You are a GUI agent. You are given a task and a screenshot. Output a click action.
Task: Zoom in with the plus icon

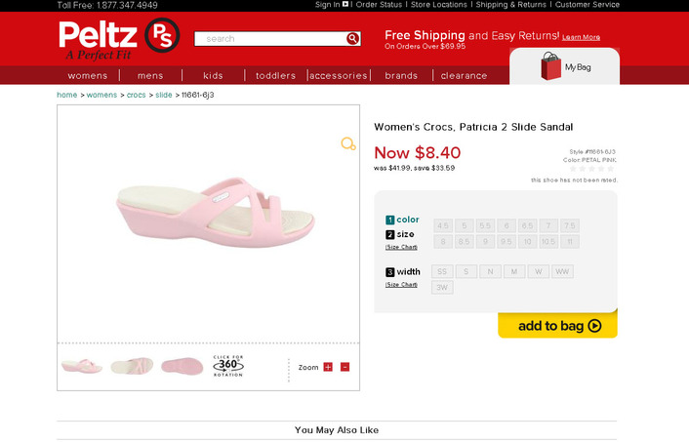[x=328, y=367]
